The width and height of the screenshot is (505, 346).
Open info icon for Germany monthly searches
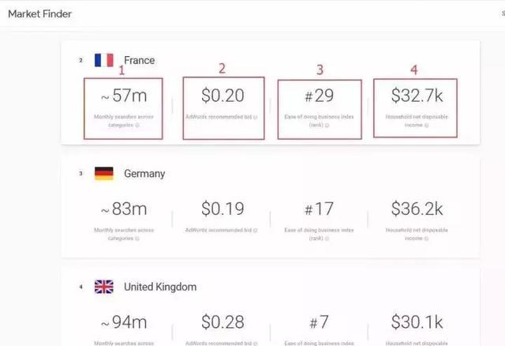point(137,239)
